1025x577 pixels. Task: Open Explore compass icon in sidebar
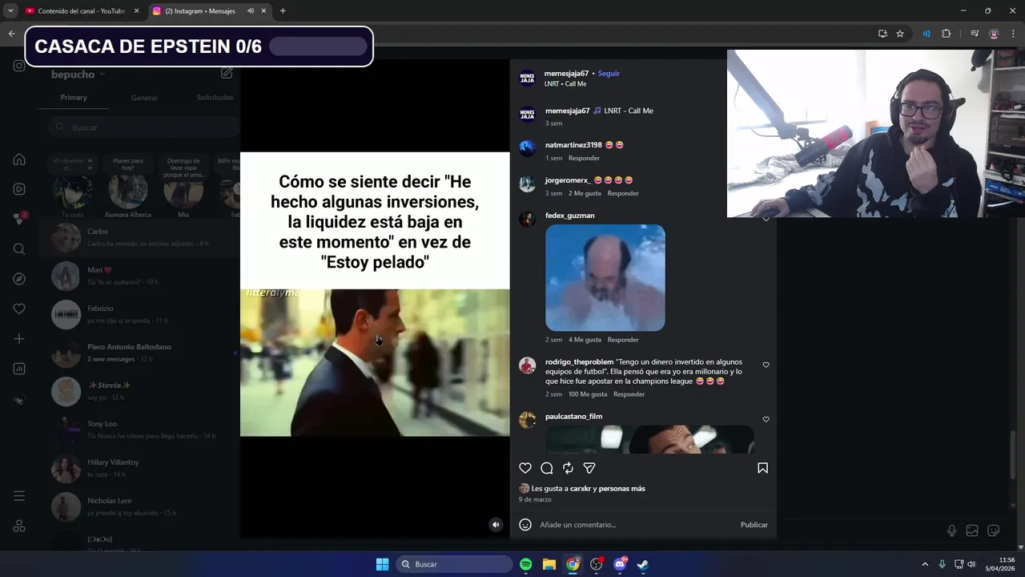[19, 279]
